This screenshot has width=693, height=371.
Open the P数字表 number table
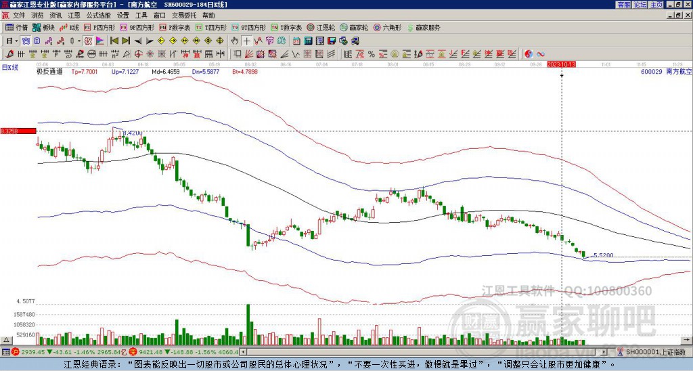click(x=175, y=27)
